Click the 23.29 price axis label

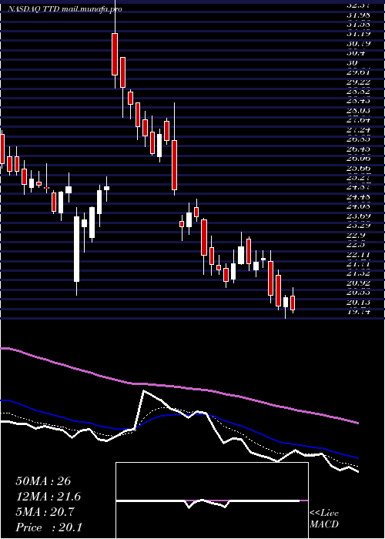(359, 226)
